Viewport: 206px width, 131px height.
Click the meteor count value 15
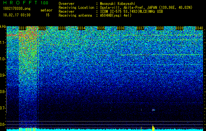(x=47, y=15)
